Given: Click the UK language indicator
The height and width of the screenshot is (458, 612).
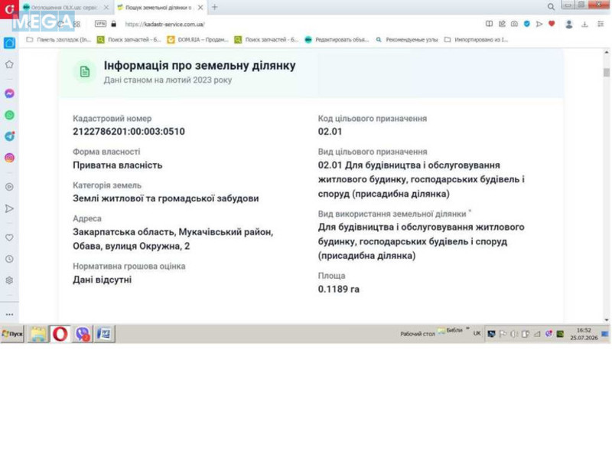Looking at the screenshot, I should 477,333.
